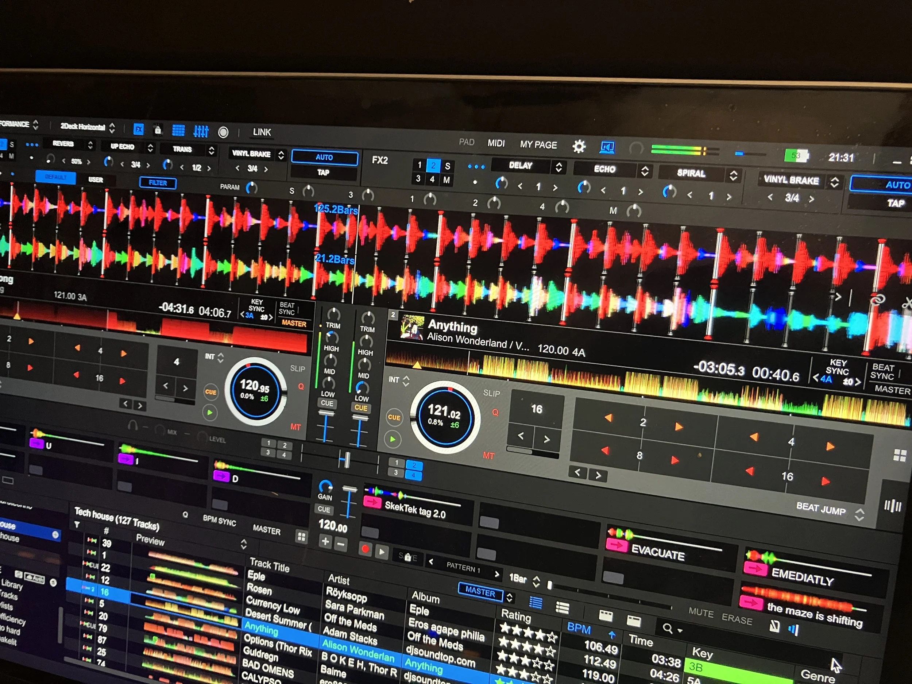The height and width of the screenshot is (684, 912).
Task: Play the EVACUATE sampler slot
Action: click(617, 546)
